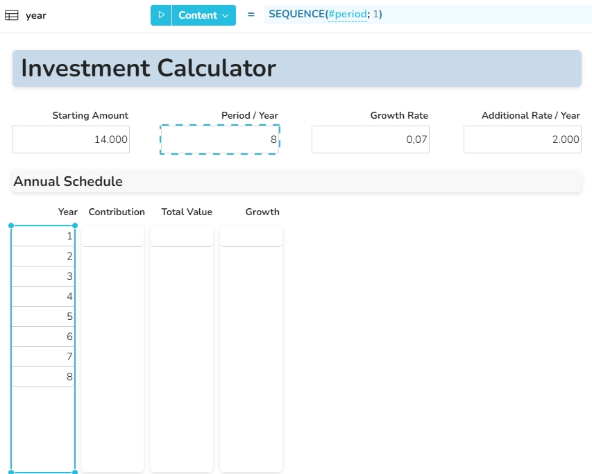Click the Investment Calculator title

149,68
